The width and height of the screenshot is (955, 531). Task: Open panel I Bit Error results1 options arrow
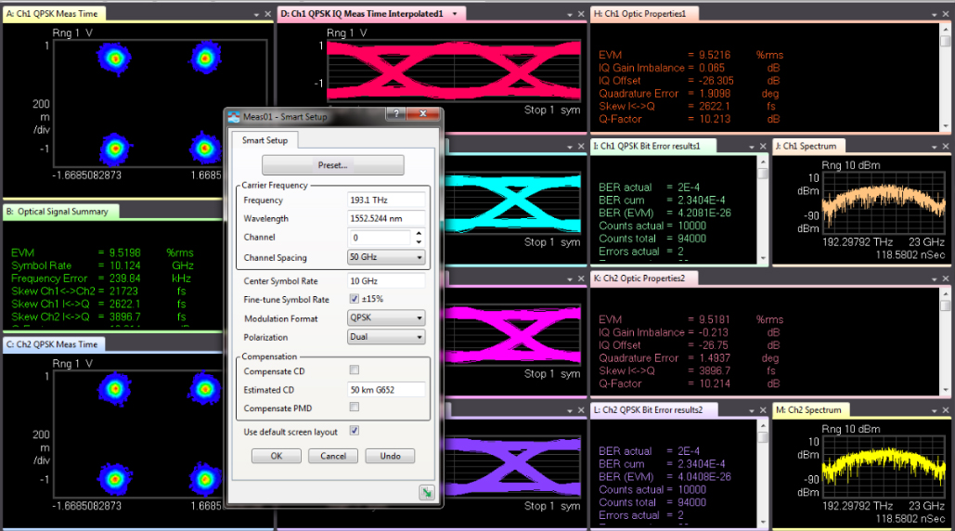[x=752, y=146]
